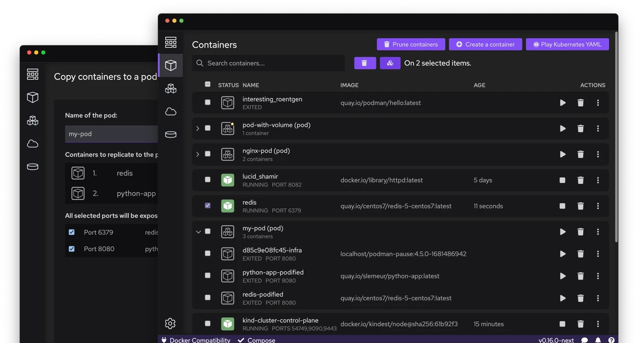
Task: Open the Images section from the sidebar
Action: pos(171,112)
